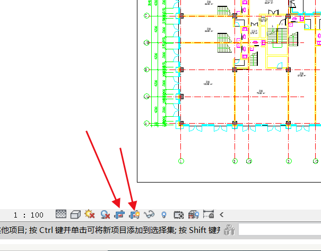Viewport: 321px width, 251px height.
Task: Open the Visual Style cube icon
Action: click(x=75, y=214)
